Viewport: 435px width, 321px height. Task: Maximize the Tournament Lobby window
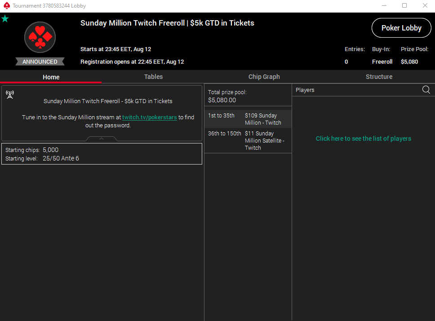pyautogui.click(x=404, y=5)
